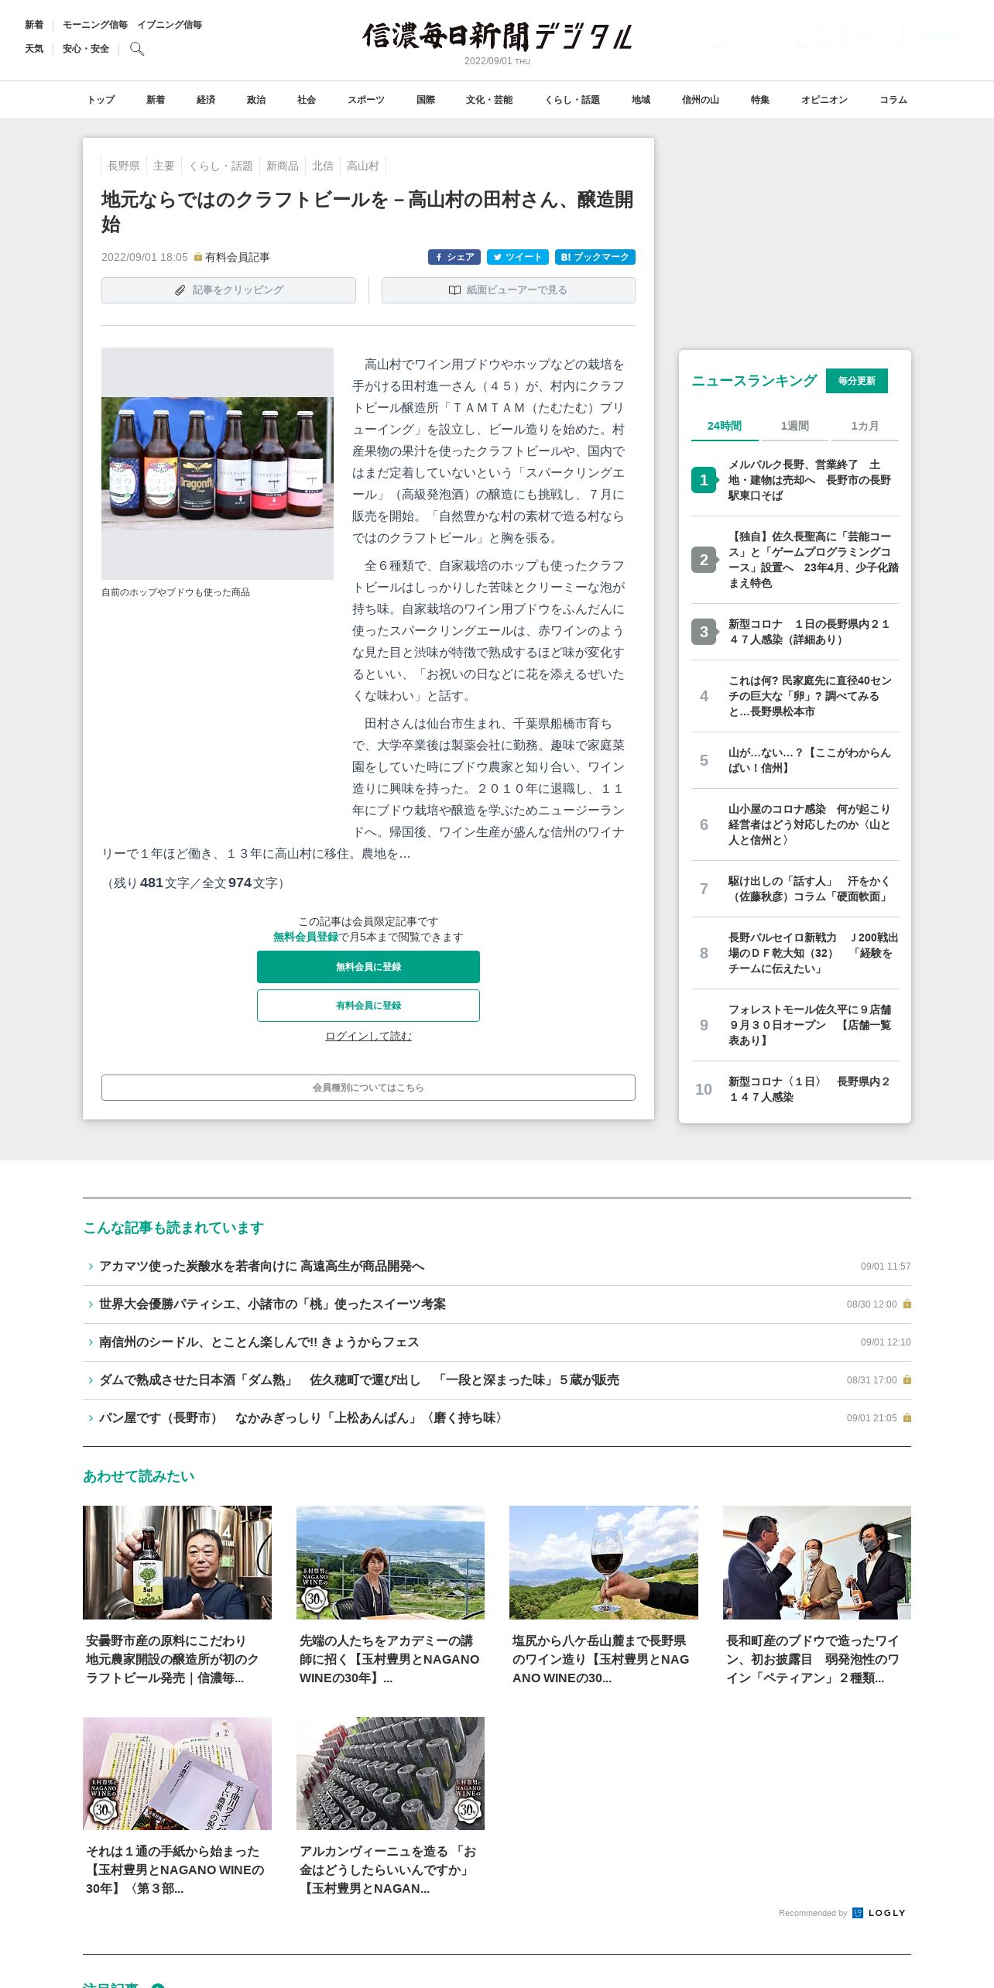Select the 24時間 ranking tab
This screenshot has width=994, height=1988.
click(x=725, y=426)
